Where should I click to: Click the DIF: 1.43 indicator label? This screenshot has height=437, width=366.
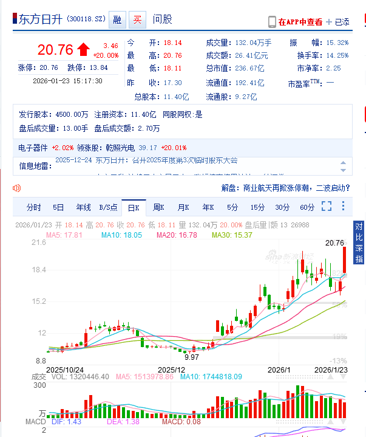[x=66, y=421]
